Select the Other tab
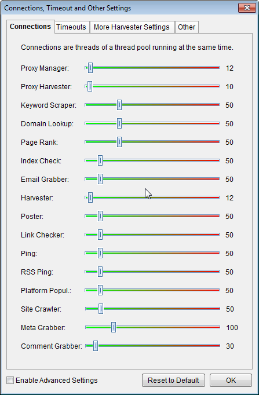Viewport: 259px width, 395px height. point(187,27)
